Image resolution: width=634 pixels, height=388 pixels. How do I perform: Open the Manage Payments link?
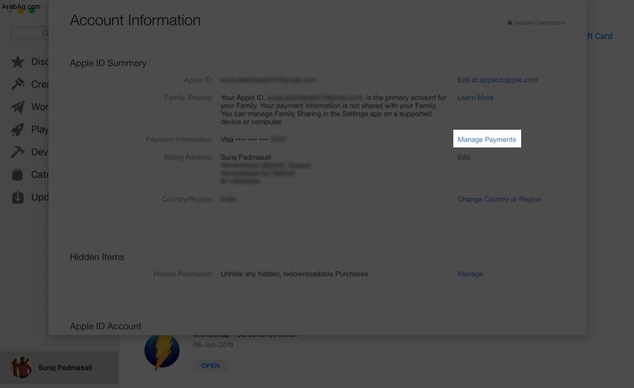487,139
